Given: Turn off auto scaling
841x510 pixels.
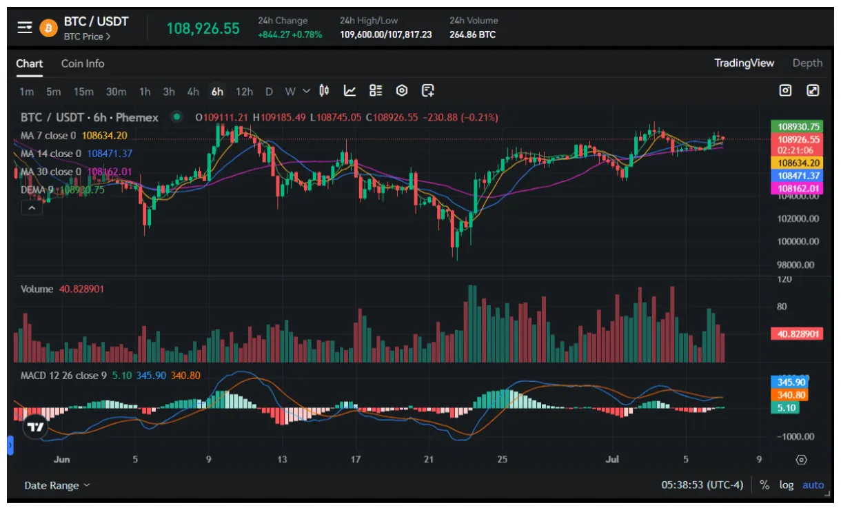Looking at the screenshot, I should tap(813, 484).
